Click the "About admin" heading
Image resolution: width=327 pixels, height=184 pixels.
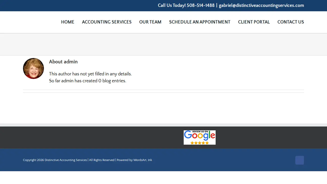tap(63, 62)
